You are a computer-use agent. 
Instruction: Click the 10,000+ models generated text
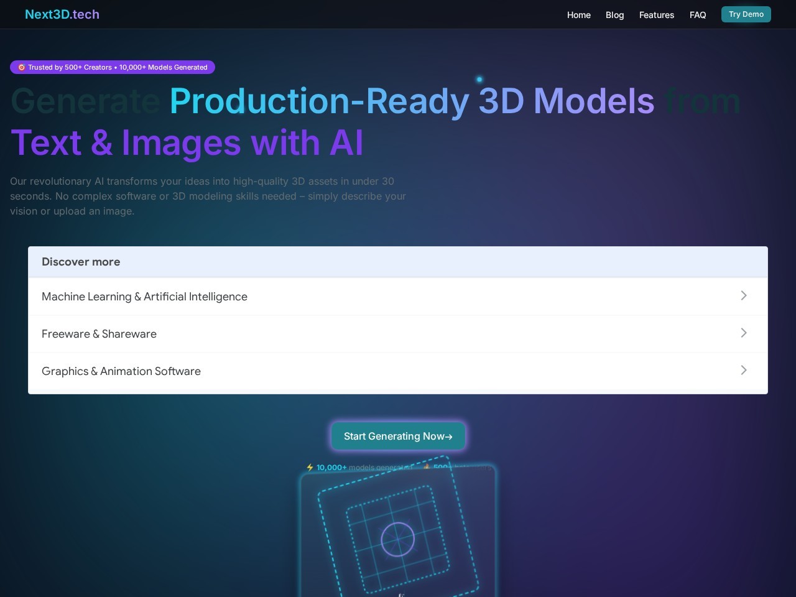pos(361,468)
